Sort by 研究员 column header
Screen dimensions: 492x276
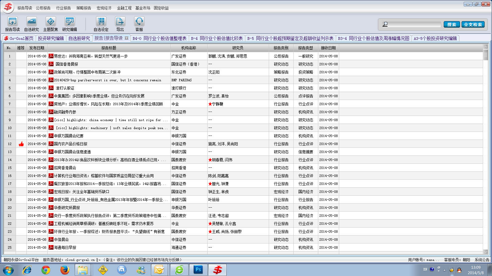pos(238,48)
